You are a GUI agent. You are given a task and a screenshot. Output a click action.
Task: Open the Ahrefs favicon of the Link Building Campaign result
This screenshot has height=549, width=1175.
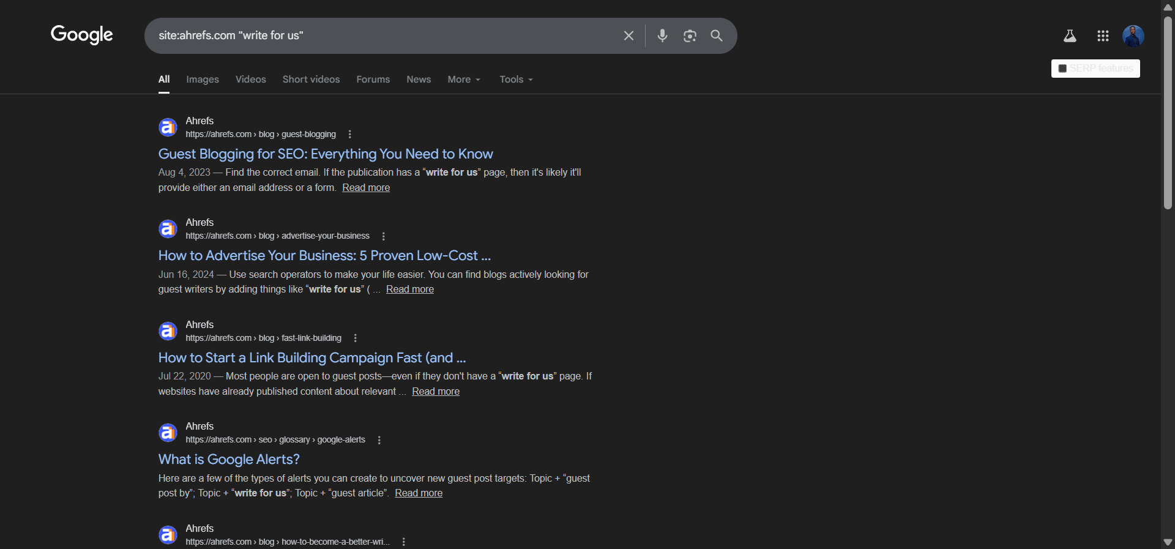pos(168,331)
